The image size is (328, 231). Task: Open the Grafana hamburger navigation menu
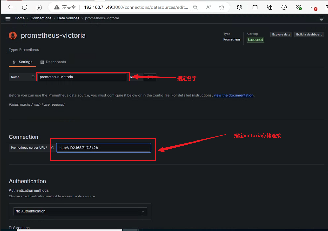coord(8,18)
